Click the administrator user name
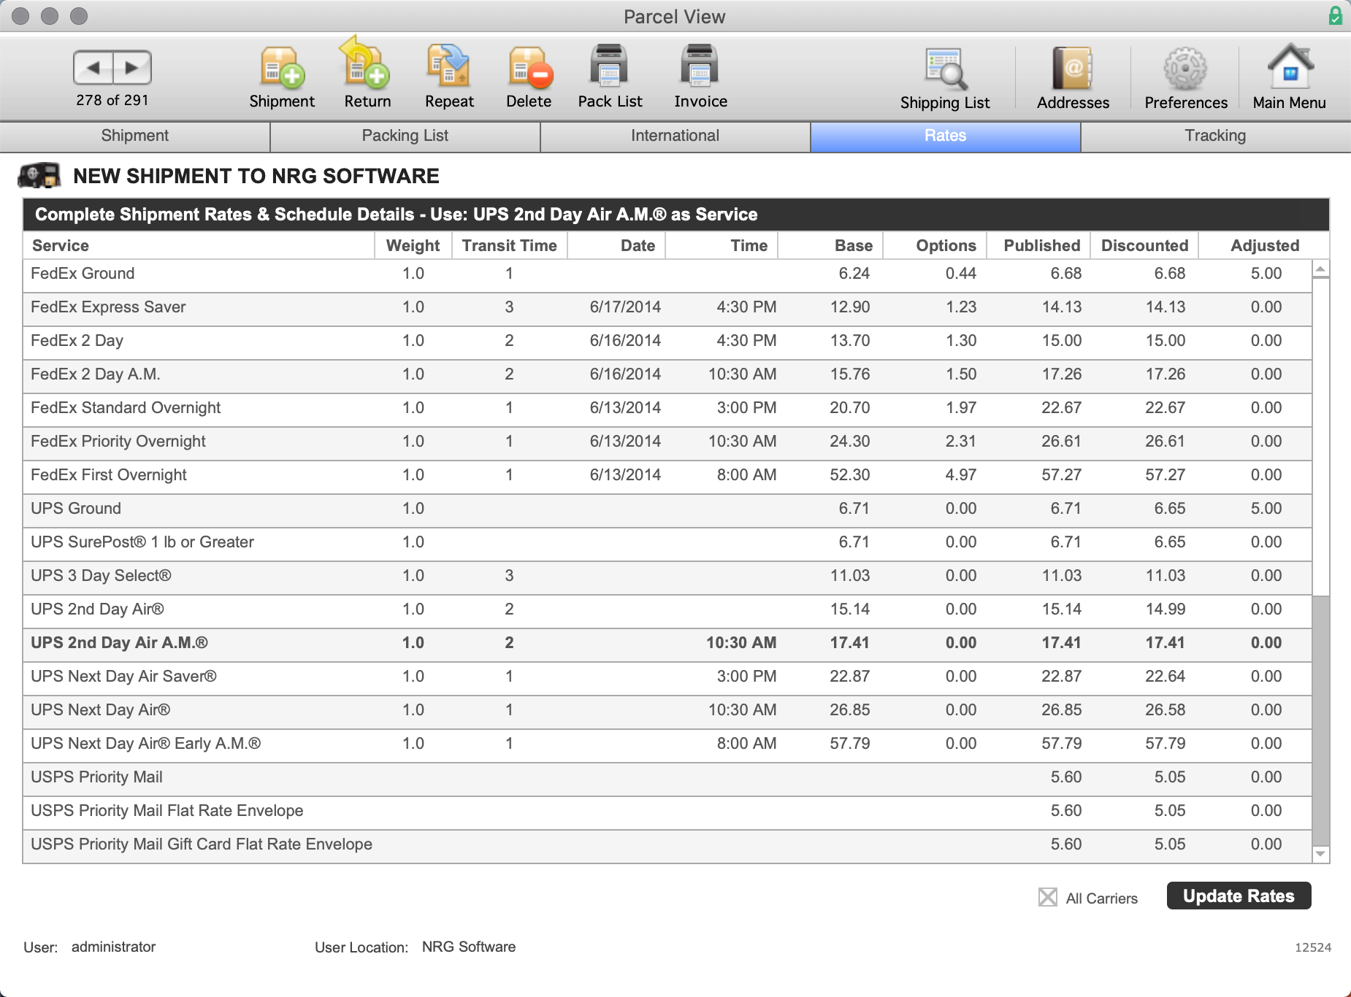The width and height of the screenshot is (1351, 997). click(113, 947)
